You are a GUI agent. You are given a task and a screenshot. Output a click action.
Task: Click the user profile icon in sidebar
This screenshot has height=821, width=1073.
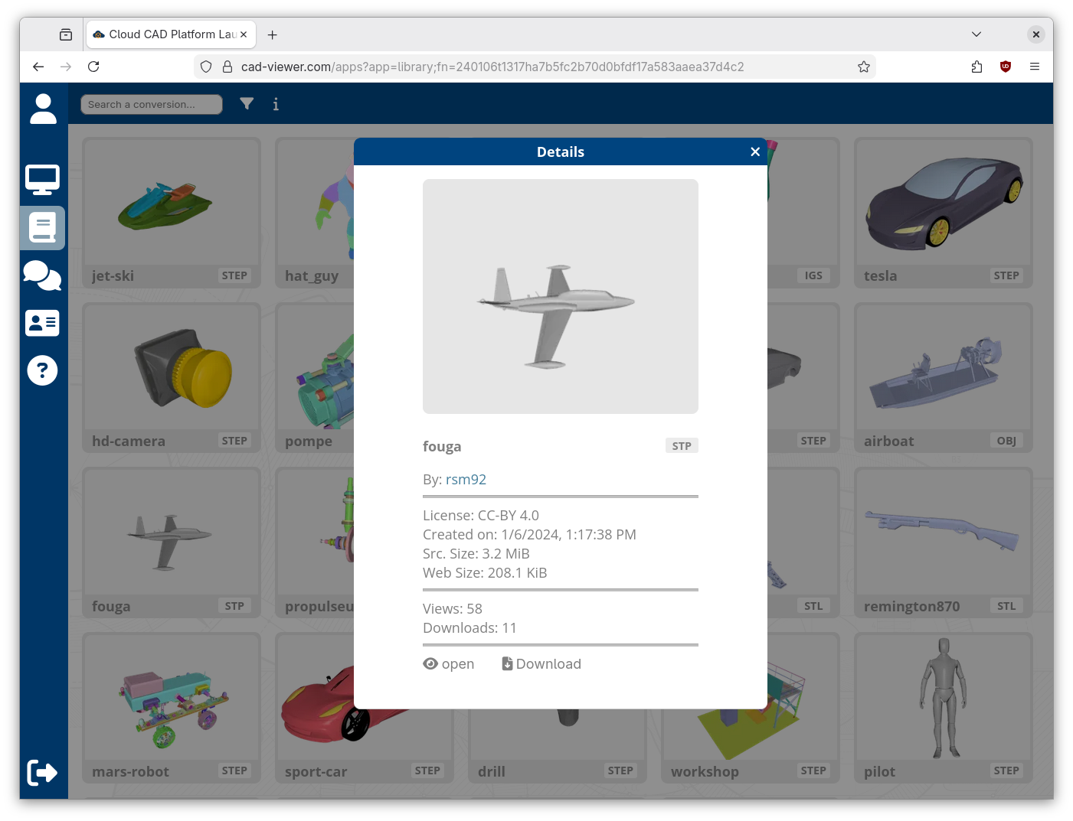click(x=43, y=109)
